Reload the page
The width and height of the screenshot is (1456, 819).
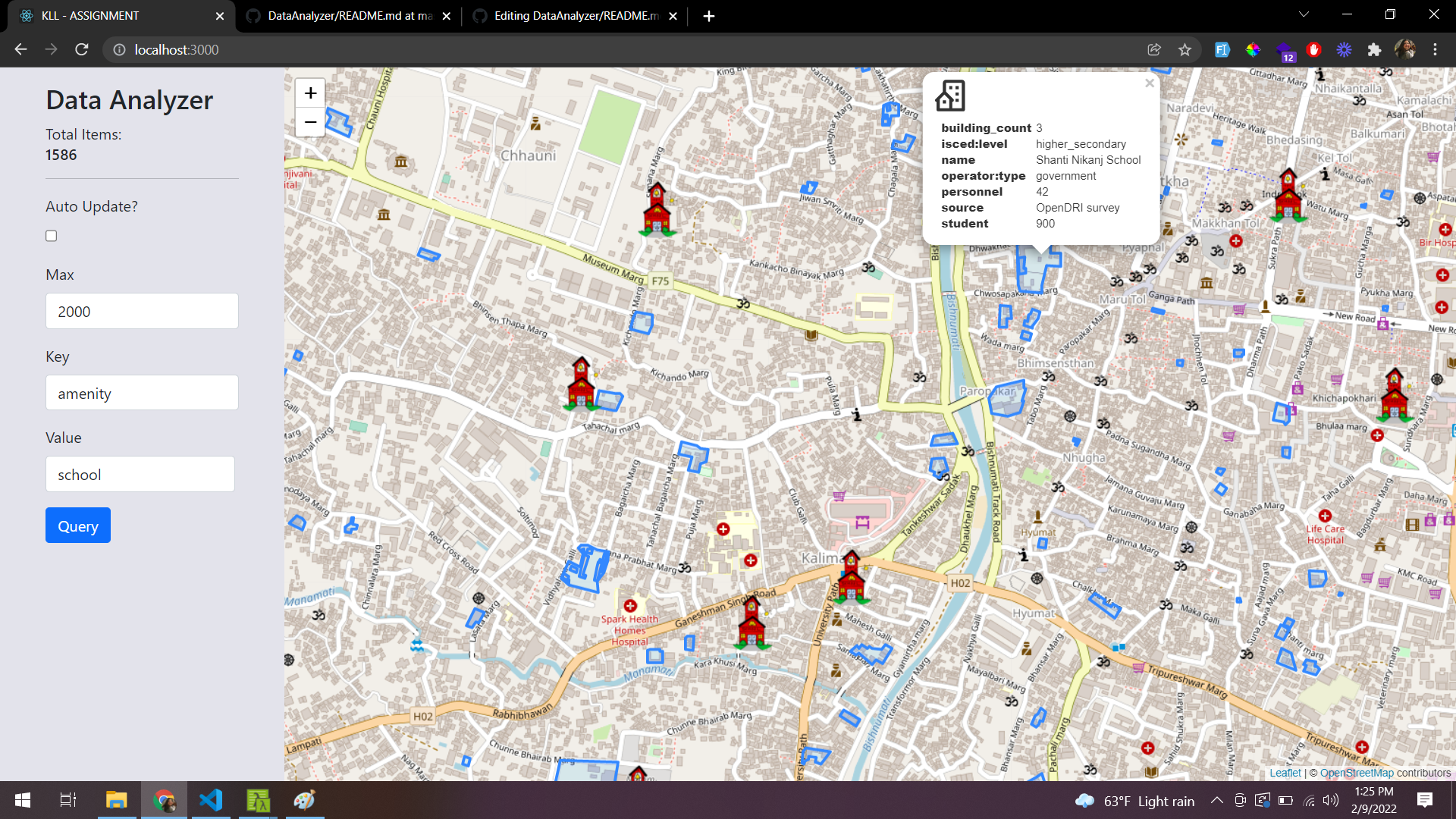coord(82,49)
